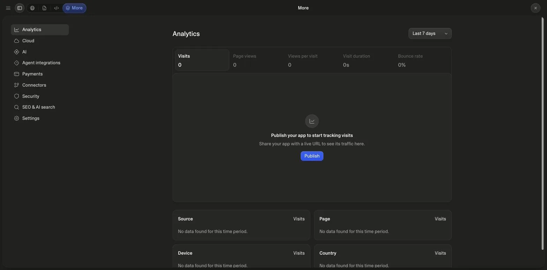Viewport: 547px width, 270px height.
Task: Select the Visits metric tab
Action: pyautogui.click(x=202, y=60)
